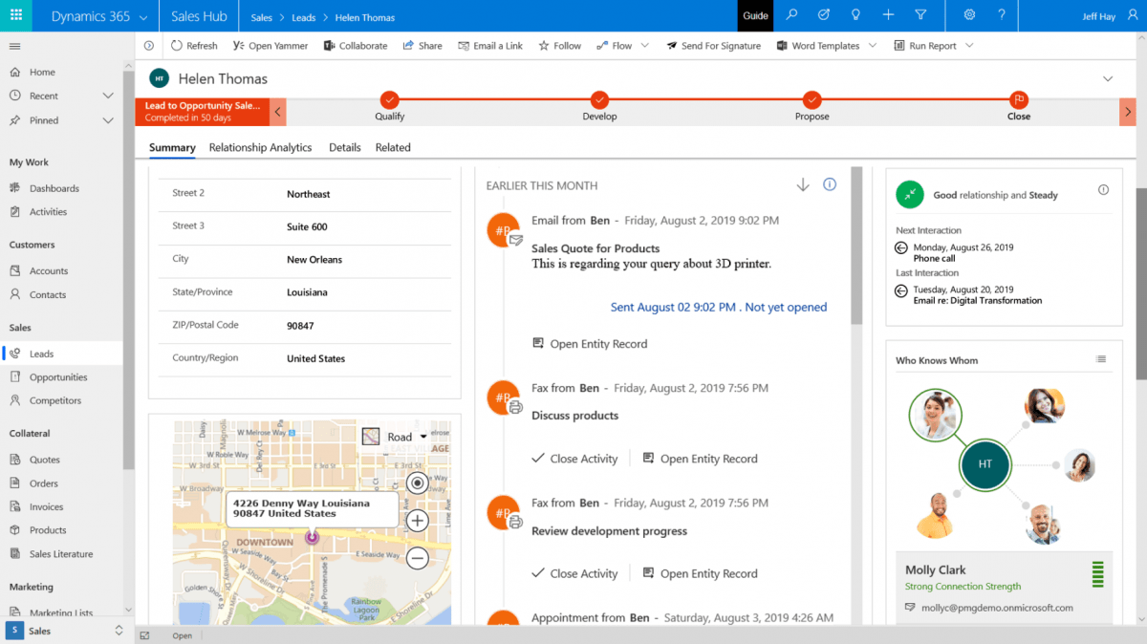Toggle the hamburger site map menu
Image resolution: width=1147 pixels, height=644 pixels.
pos(14,46)
